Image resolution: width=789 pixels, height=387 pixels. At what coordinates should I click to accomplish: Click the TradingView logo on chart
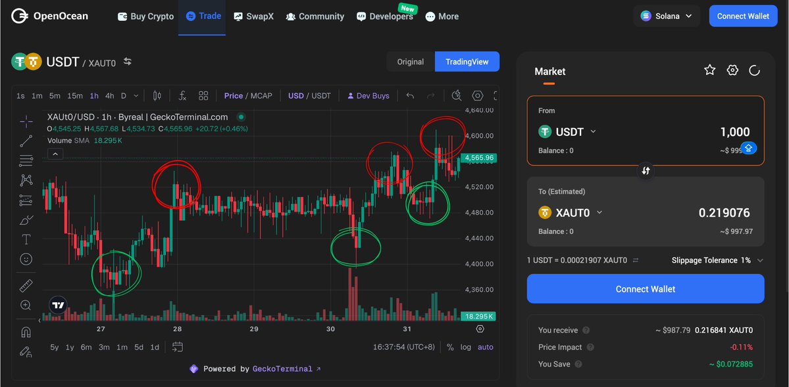tap(59, 305)
